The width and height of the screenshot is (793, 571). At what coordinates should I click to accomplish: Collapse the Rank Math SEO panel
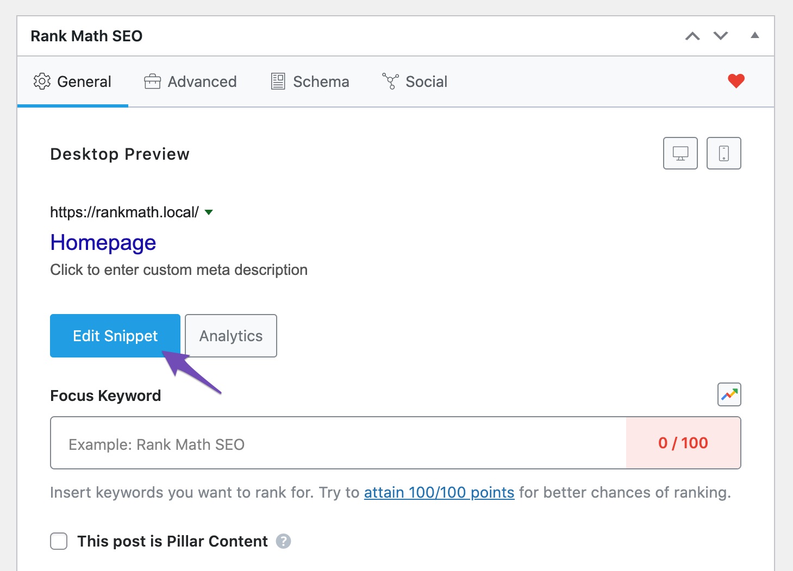(x=754, y=36)
